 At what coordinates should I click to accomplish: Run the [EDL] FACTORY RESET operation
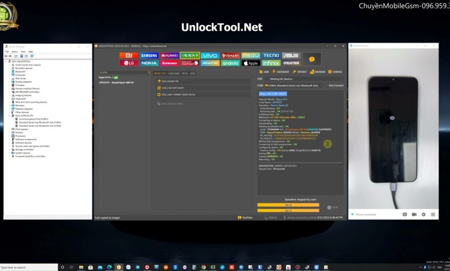pyautogui.click(x=203, y=88)
